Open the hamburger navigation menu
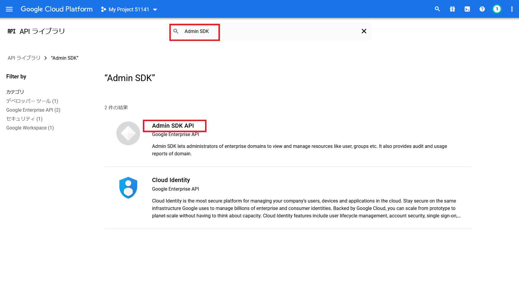This screenshot has height=283, width=519. [x=9, y=9]
